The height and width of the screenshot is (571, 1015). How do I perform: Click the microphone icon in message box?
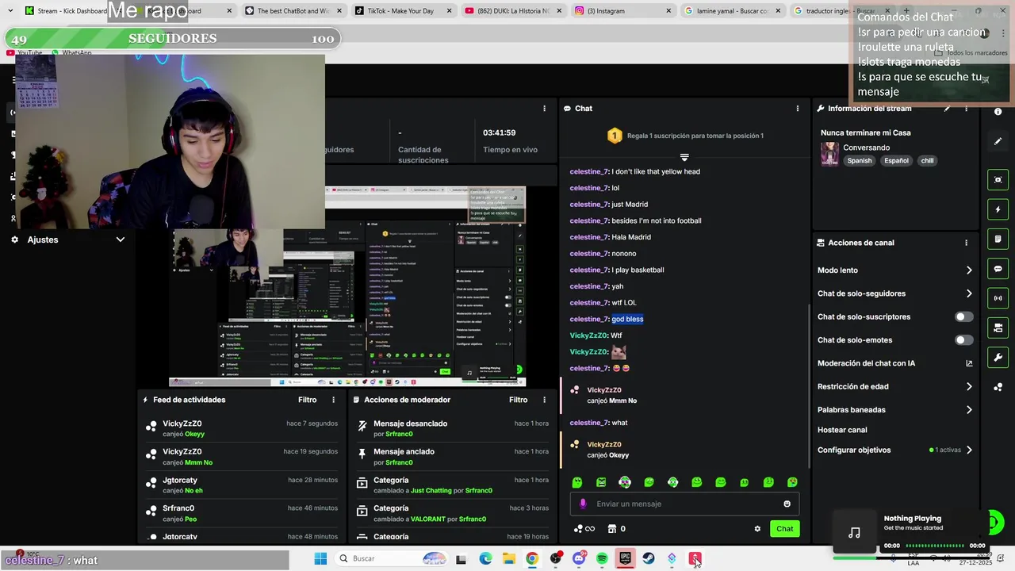(x=584, y=504)
